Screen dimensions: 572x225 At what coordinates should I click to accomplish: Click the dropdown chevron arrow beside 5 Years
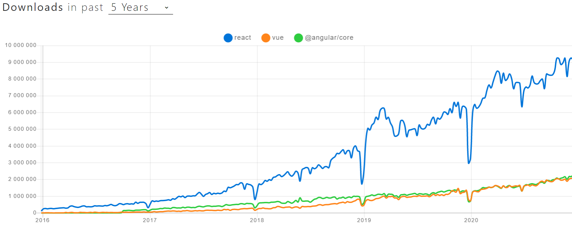167,8
